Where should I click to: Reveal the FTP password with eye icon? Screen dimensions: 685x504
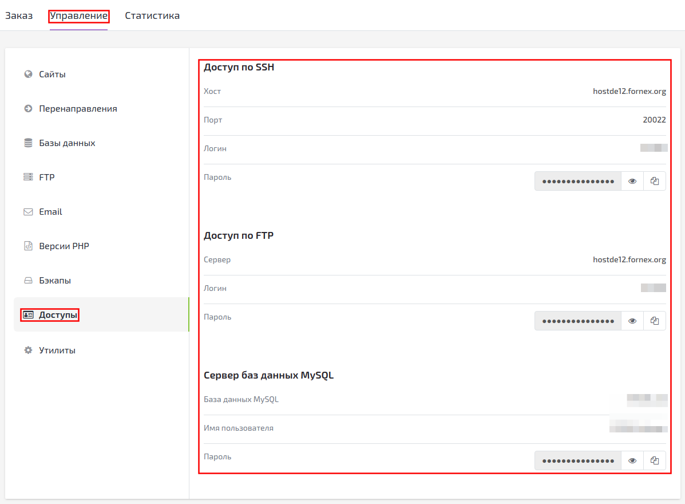point(632,321)
